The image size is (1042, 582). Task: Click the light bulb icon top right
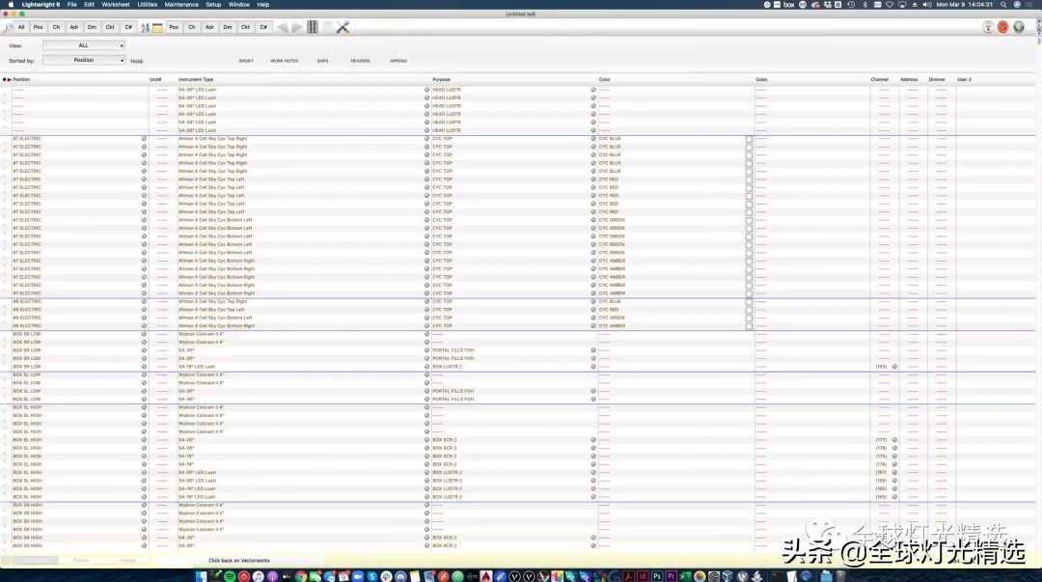pyautogui.click(x=988, y=27)
